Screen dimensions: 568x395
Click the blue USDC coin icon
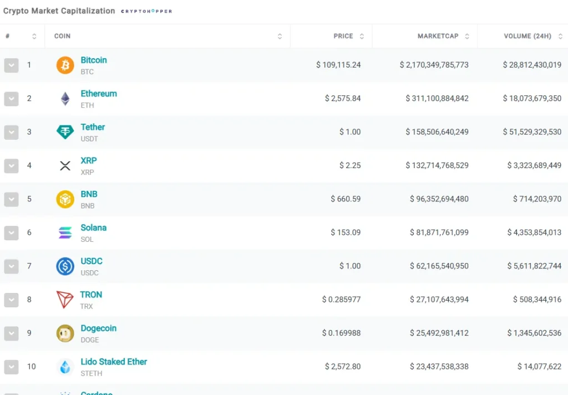(x=65, y=266)
